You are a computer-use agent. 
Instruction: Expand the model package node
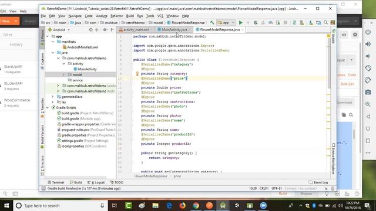point(64,74)
